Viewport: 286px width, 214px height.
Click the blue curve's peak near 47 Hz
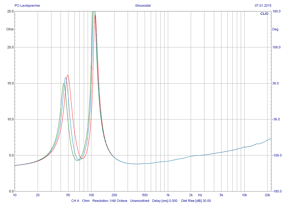(66, 77)
